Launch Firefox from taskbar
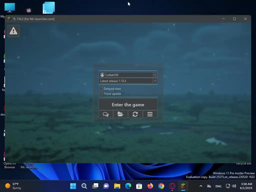The image size is (256, 192). 150,186
